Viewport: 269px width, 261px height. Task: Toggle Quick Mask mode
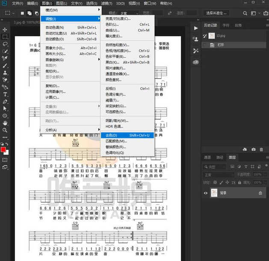coord(5,160)
